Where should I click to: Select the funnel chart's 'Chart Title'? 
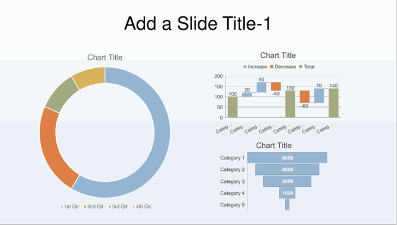tap(273, 145)
